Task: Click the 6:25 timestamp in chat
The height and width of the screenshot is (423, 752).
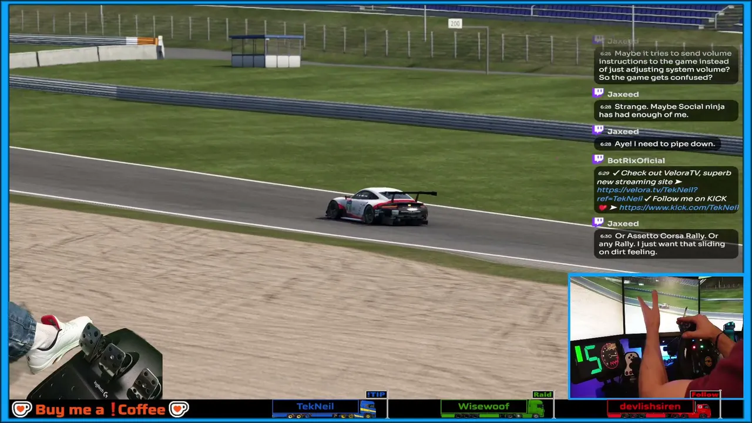Action: point(605,54)
